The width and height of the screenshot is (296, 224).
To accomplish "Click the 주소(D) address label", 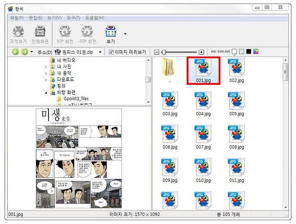I will [45, 52].
